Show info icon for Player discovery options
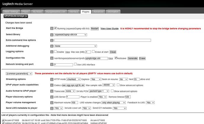The image size is (204, 124). 52,97
